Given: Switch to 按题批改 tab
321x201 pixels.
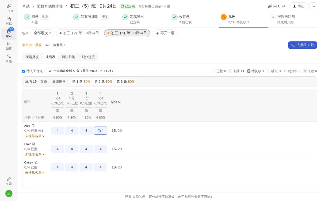Looking at the screenshot, I should (32, 57).
